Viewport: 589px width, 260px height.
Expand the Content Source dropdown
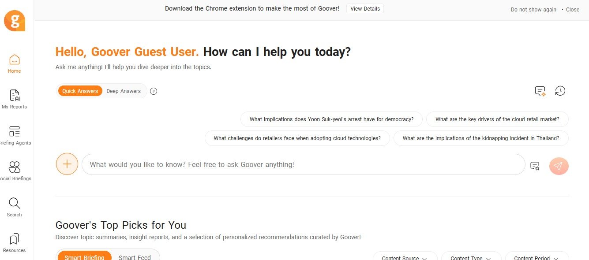(x=404, y=258)
